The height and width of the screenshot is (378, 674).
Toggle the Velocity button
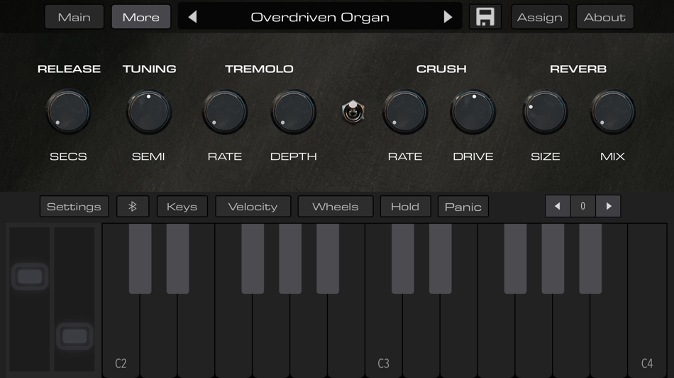[x=253, y=207]
